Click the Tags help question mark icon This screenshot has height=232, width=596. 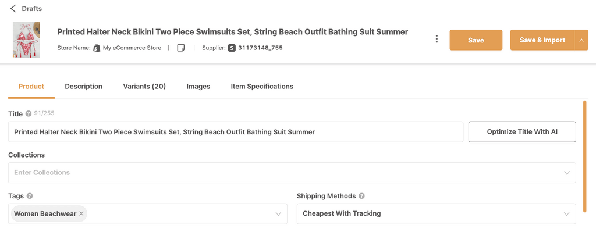tap(30, 196)
